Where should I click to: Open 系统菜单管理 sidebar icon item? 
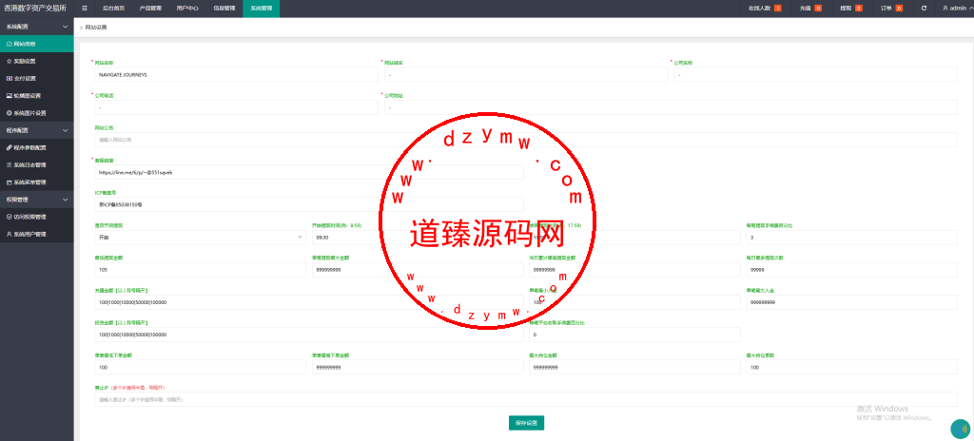point(10,182)
